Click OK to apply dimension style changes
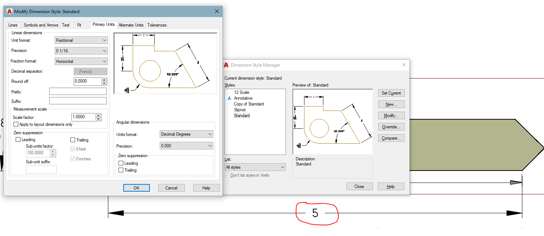Screen dimensions: 544x236 (136, 188)
